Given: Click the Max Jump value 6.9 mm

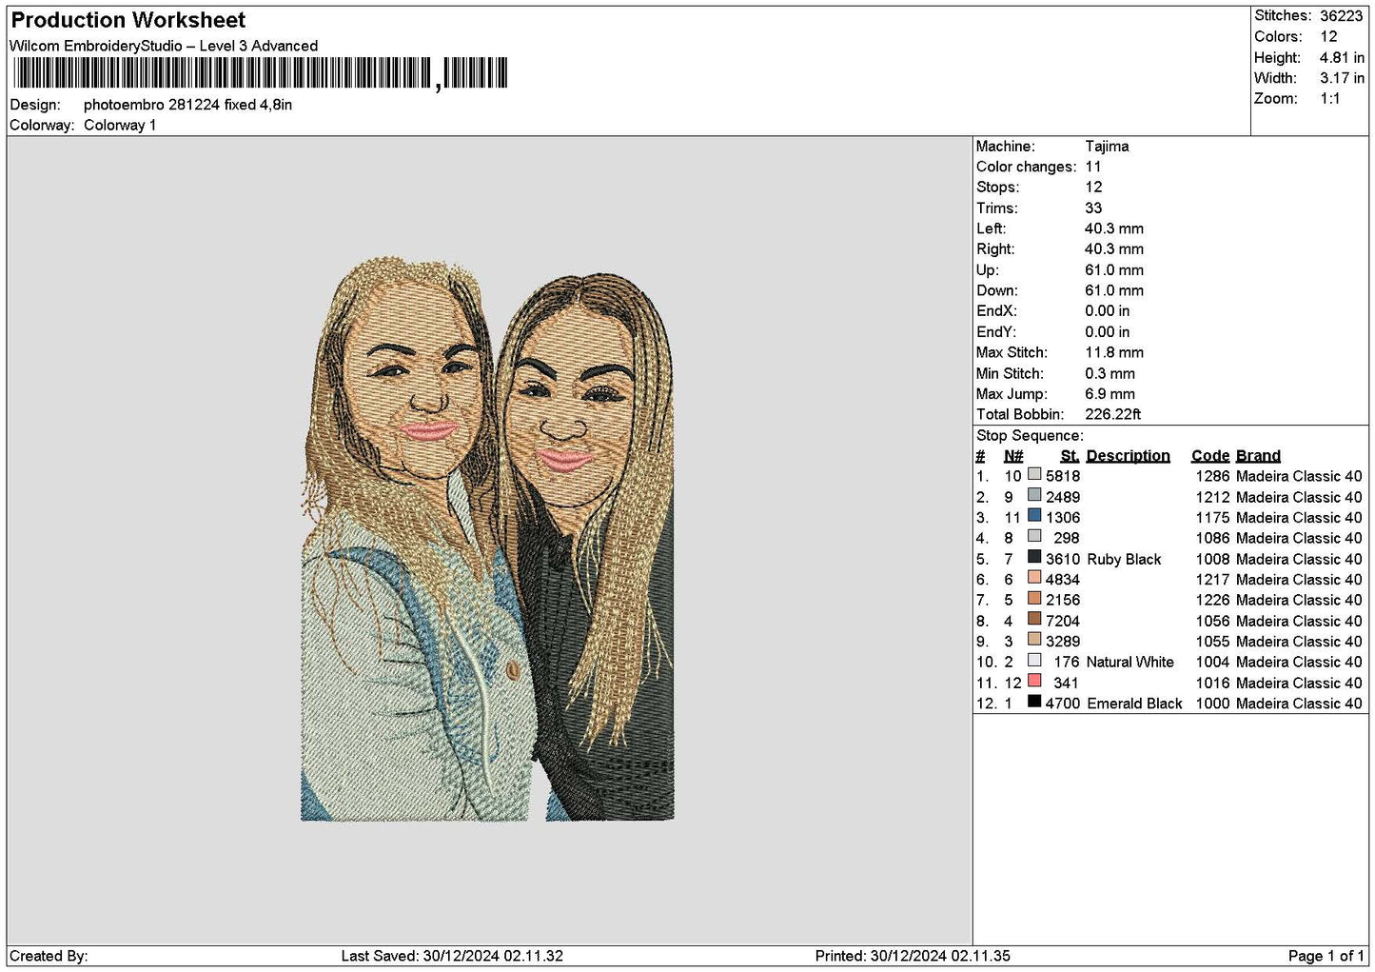Looking at the screenshot, I should (1110, 393).
